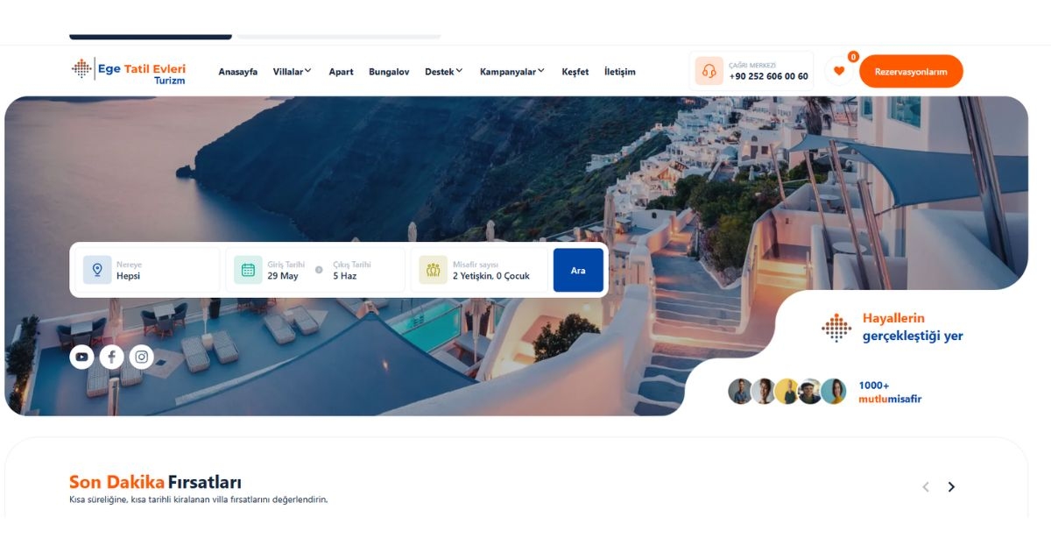Image resolution: width=1051 pixels, height=552 pixels.
Task: Expand the Destek dropdown menu
Action: click(443, 72)
